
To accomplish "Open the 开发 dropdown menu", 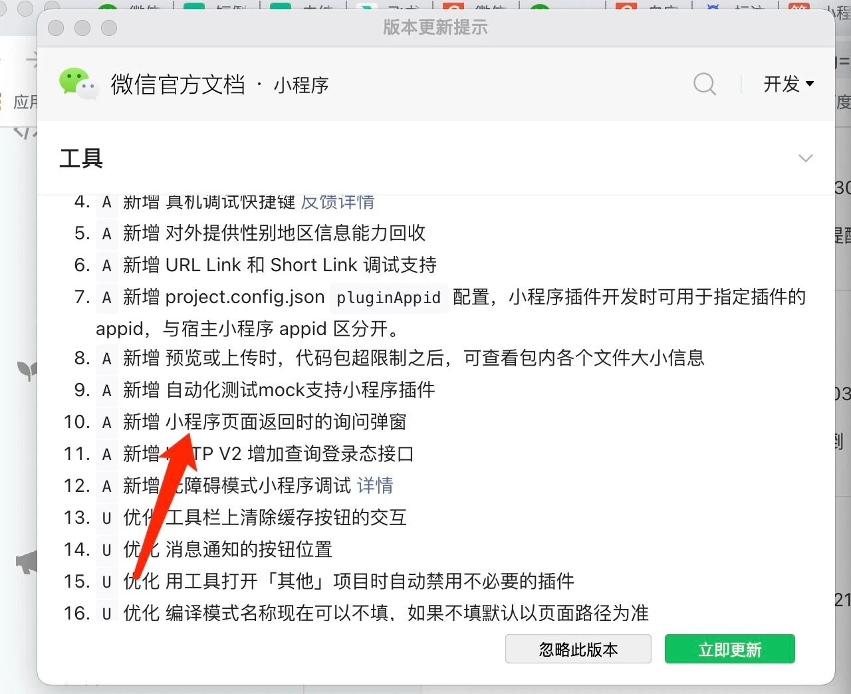I will coord(789,84).
